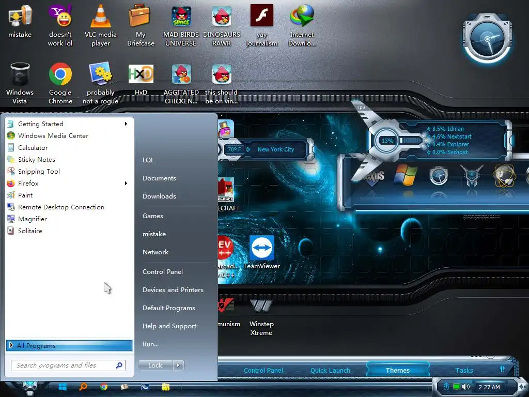Screen dimensions: 529x397
Task: Open Control Panel in Start menu
Action: pyautogui.click(x=163, y=272)
